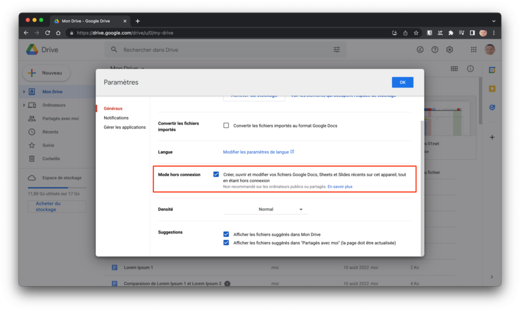
Task: Open the view details info icon
Action: [470, 68]
